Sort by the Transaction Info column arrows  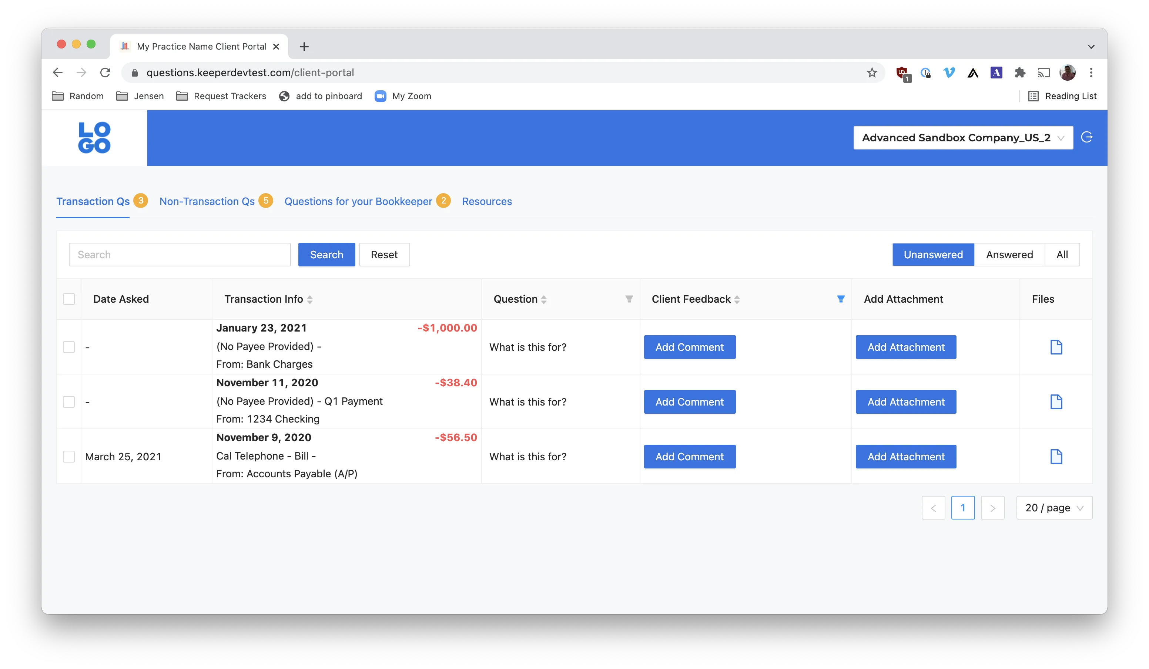coord(309,299)
